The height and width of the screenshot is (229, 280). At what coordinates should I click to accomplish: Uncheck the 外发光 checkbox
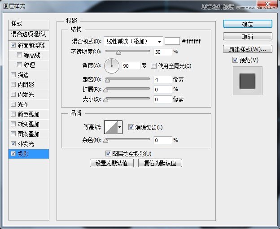[13, 143]
